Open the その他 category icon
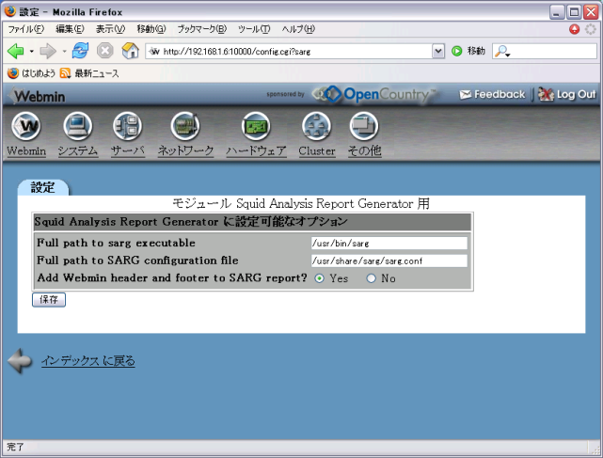This screenshot has height=458, width=603. 364,126
